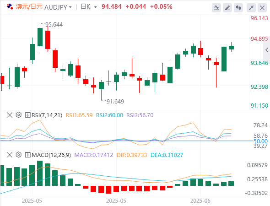Click the 2025-06 date axis marker
Image resolution: width=270 pixels, height=206 pixels.
pyautogui.click(x=200, y=201)
